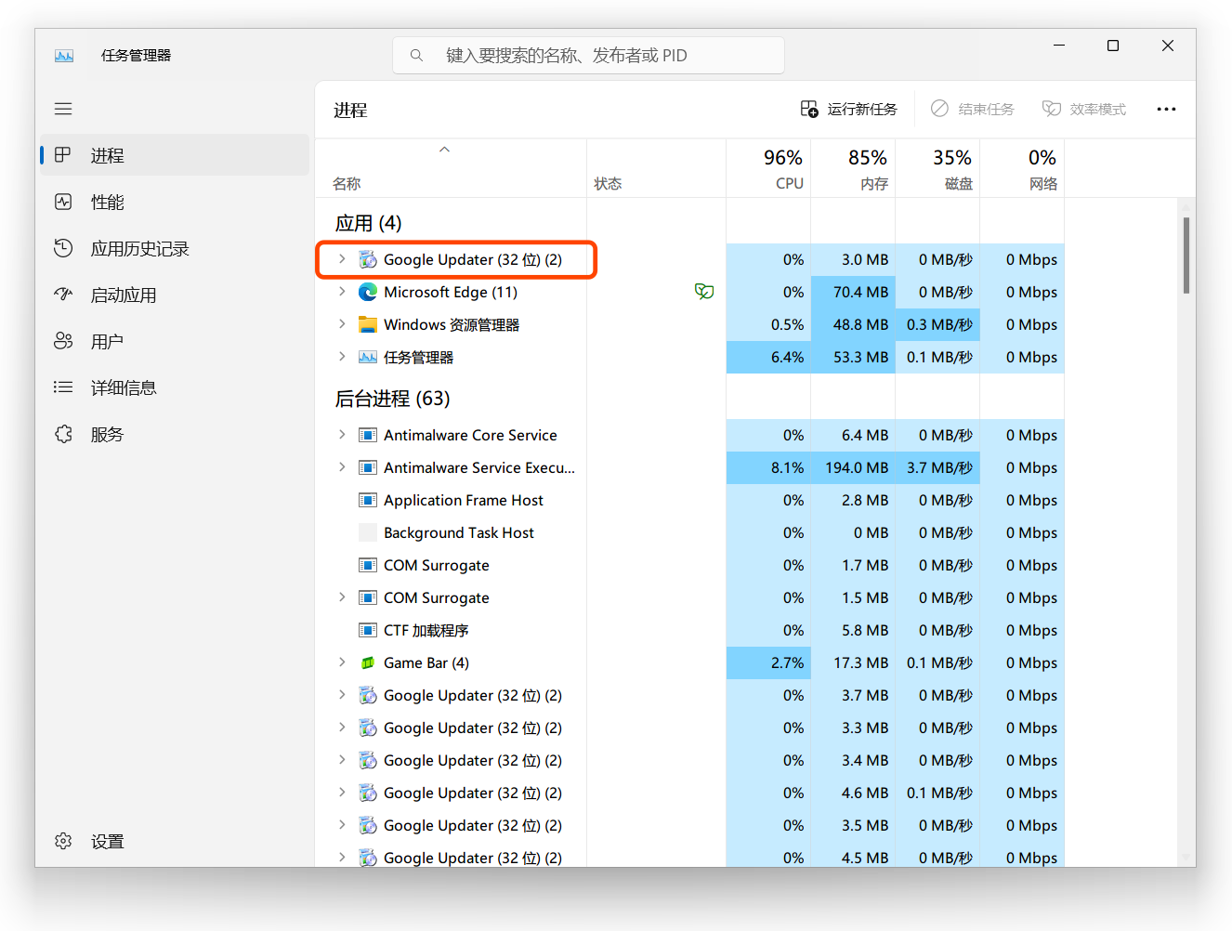Image resolution: width=1232 pixels, height=931 pixels.
Task: Expand Antimalware Core Service row
Action: pyautogui.click(x=342, y=435)
